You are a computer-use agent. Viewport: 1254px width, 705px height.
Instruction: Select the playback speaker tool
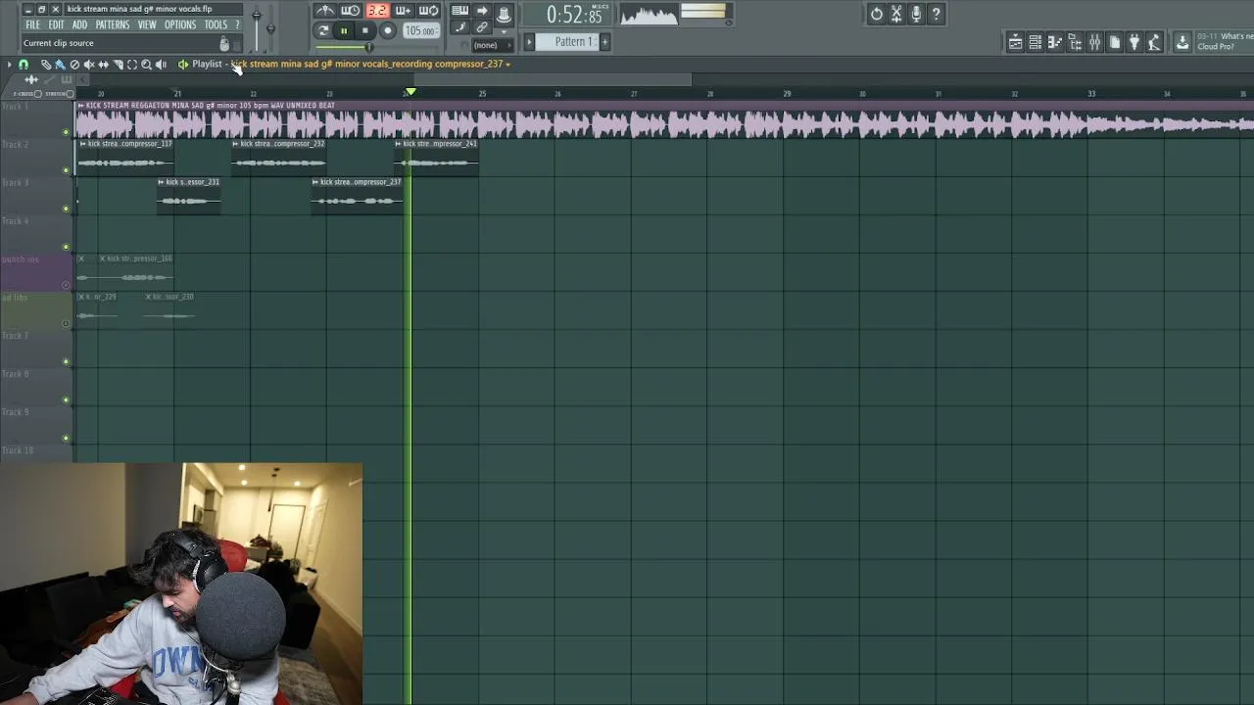pos(161,65)
